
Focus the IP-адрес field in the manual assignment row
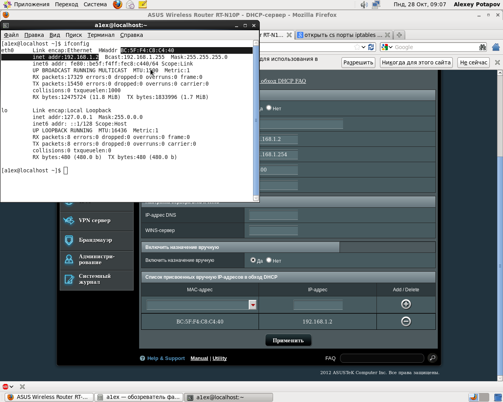318,305
